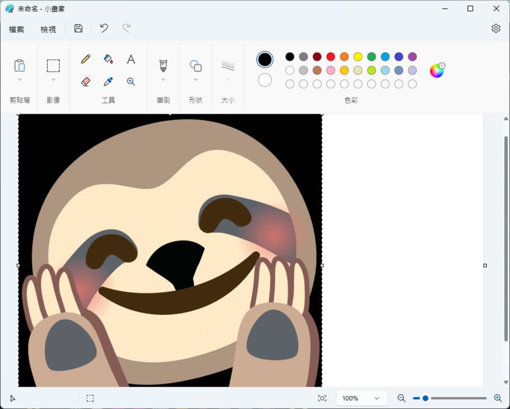
Task: Pick the pink rose swatch
Action: pyautogui.click(x=331, y=70)
